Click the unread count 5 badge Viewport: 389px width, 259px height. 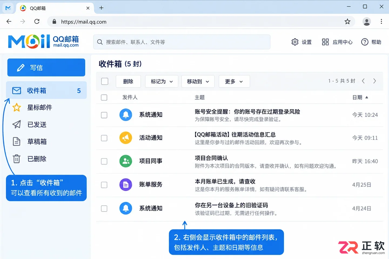tap(79, 91)
